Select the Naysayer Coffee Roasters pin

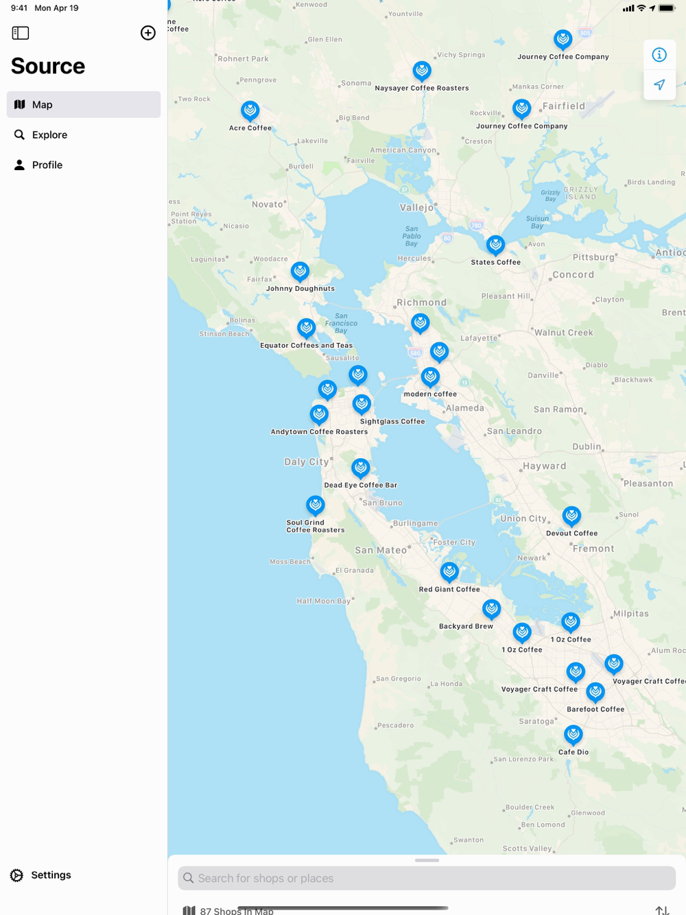coord(422,71)
